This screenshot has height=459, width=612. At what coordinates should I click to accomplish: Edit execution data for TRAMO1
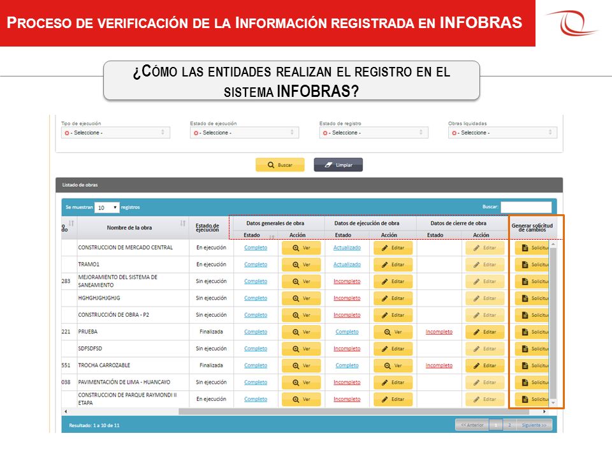pos(393,265)
